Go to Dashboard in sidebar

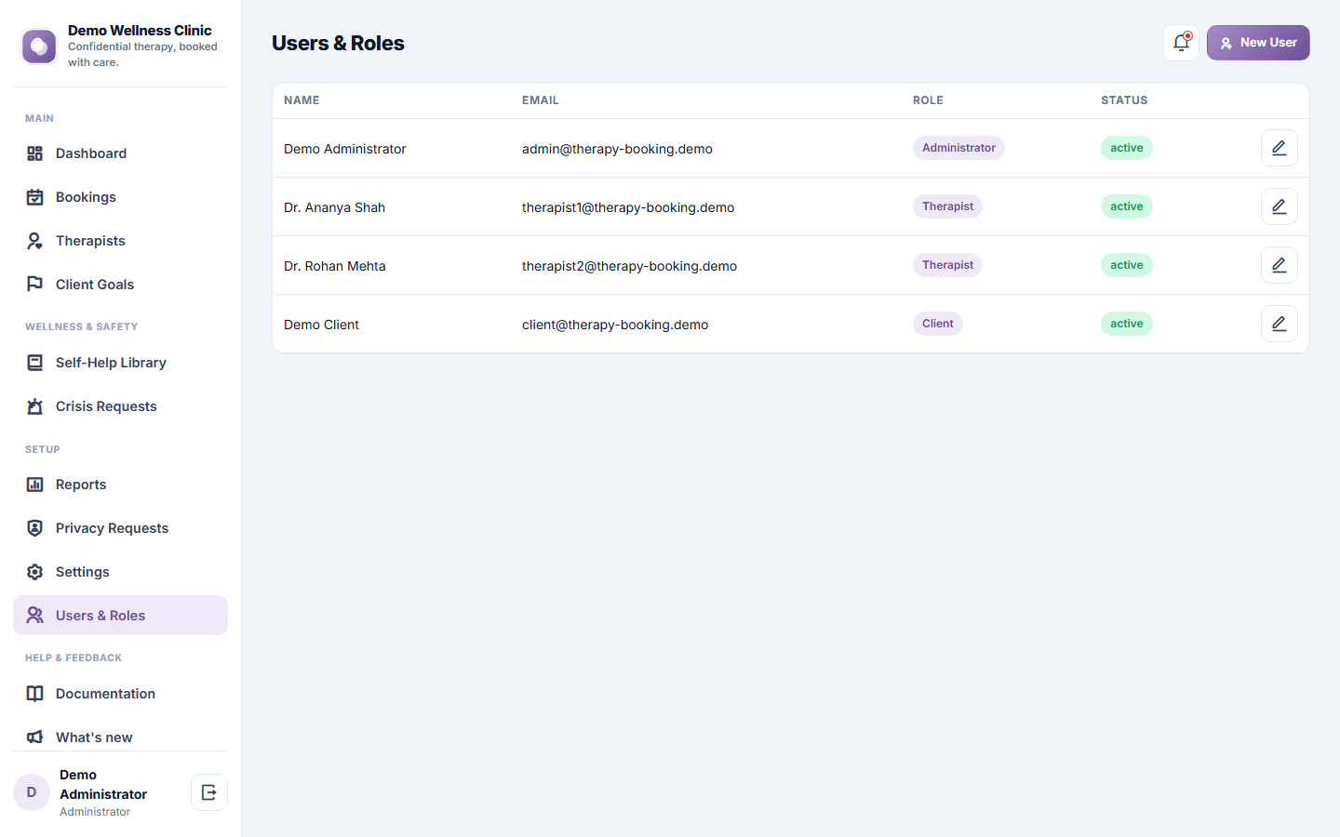[x=120, y=153]
